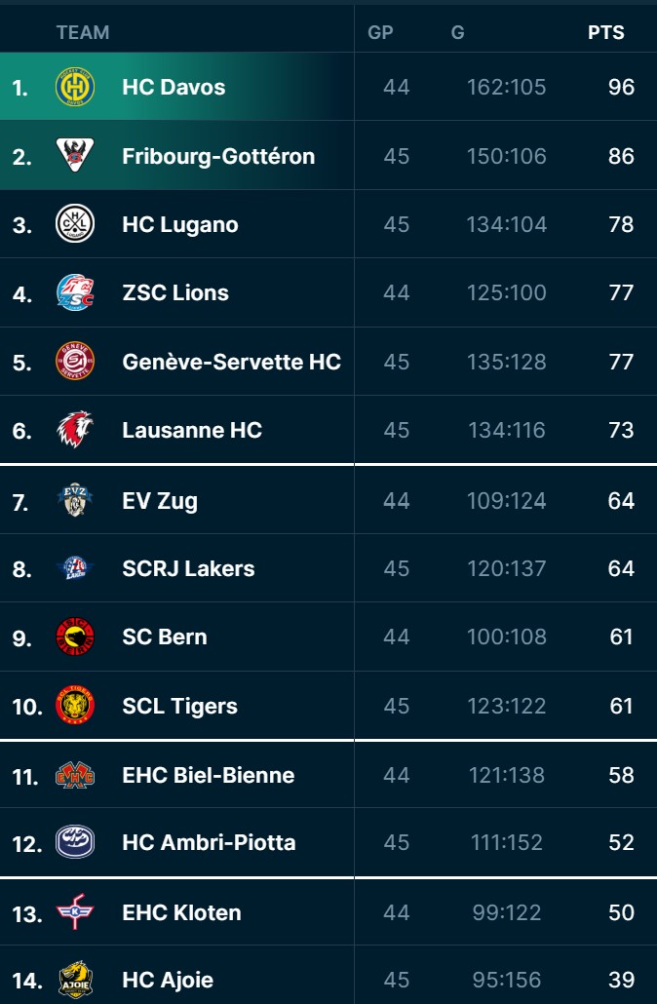This screenshot has width=657, height=1004.
Task: Click the HC Ajoie logo
Action: click(75, 980)
